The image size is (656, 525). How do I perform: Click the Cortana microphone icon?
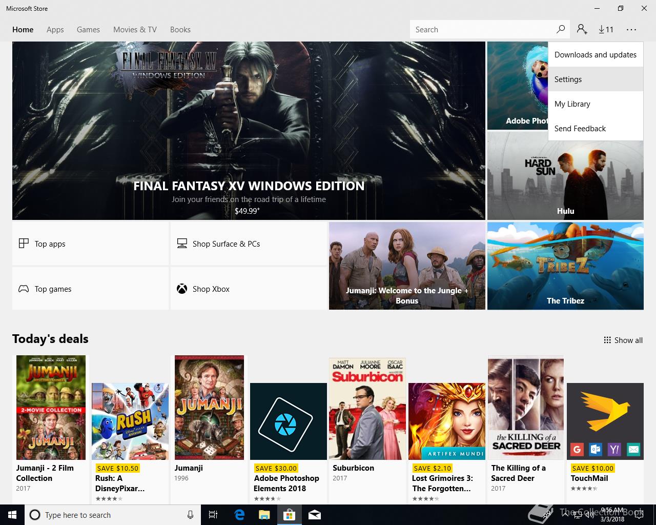tap(190, 515)
